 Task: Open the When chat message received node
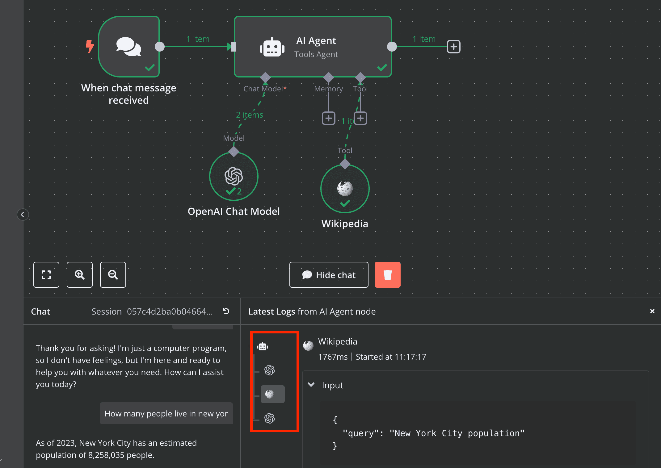click(129, 47)
